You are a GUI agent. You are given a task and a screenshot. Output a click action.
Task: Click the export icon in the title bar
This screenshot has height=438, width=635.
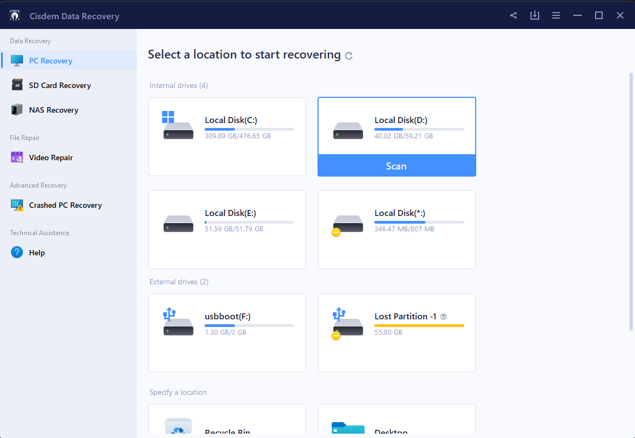(535, 15)
